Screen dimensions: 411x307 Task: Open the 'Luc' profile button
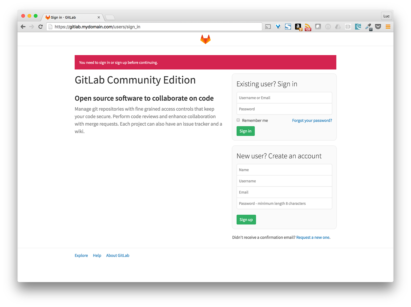(x=386, y=16)
